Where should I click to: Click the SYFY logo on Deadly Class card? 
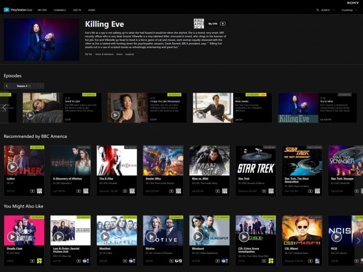[x=39, y=261]
